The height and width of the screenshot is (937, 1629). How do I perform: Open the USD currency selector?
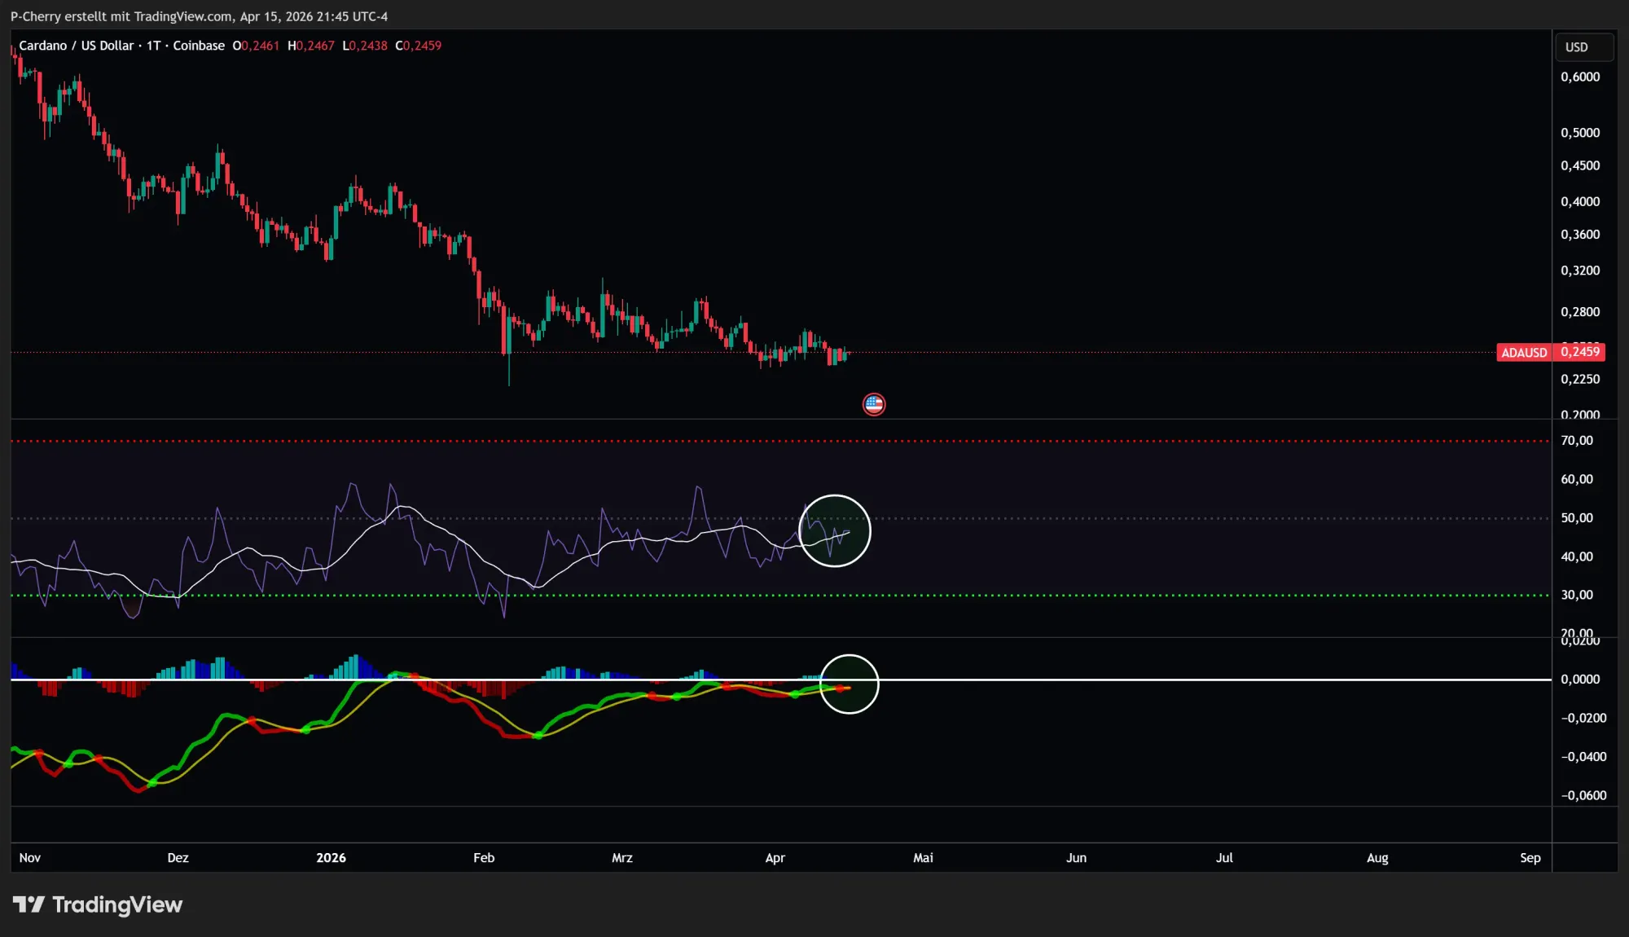(x=1583, y=46)
